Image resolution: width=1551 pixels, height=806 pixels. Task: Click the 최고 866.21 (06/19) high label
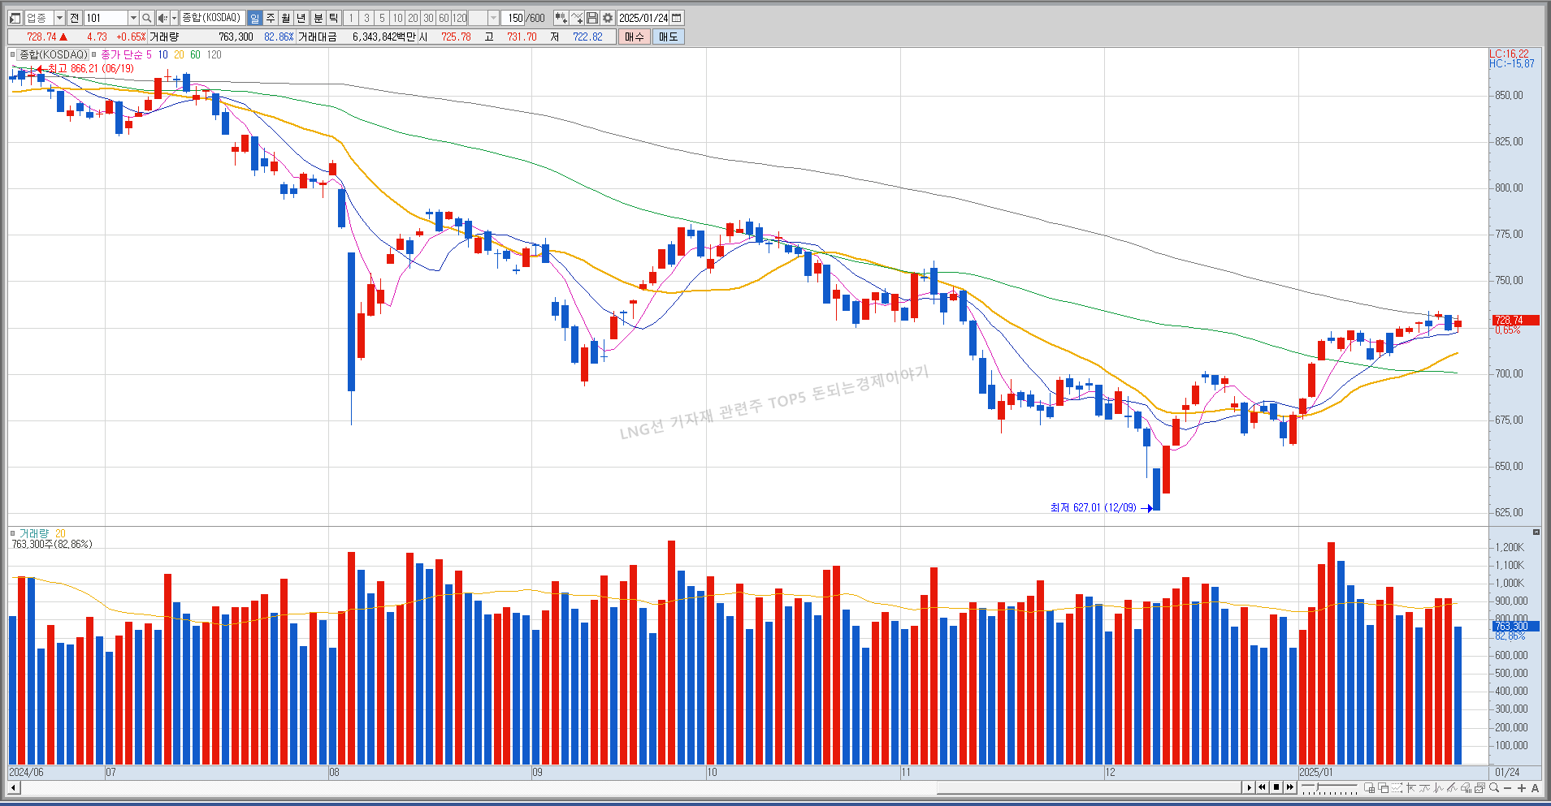90,68
